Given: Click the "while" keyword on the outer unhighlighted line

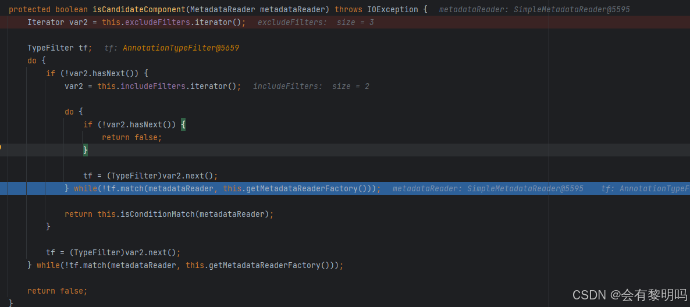Looking at the screenshot, I should pos(48,265).
